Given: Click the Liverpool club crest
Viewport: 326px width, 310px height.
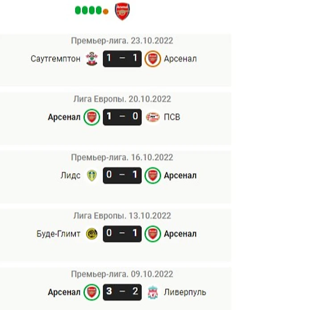Looking at the screenshot, I should pyautogui.click(x=153, y=292).
